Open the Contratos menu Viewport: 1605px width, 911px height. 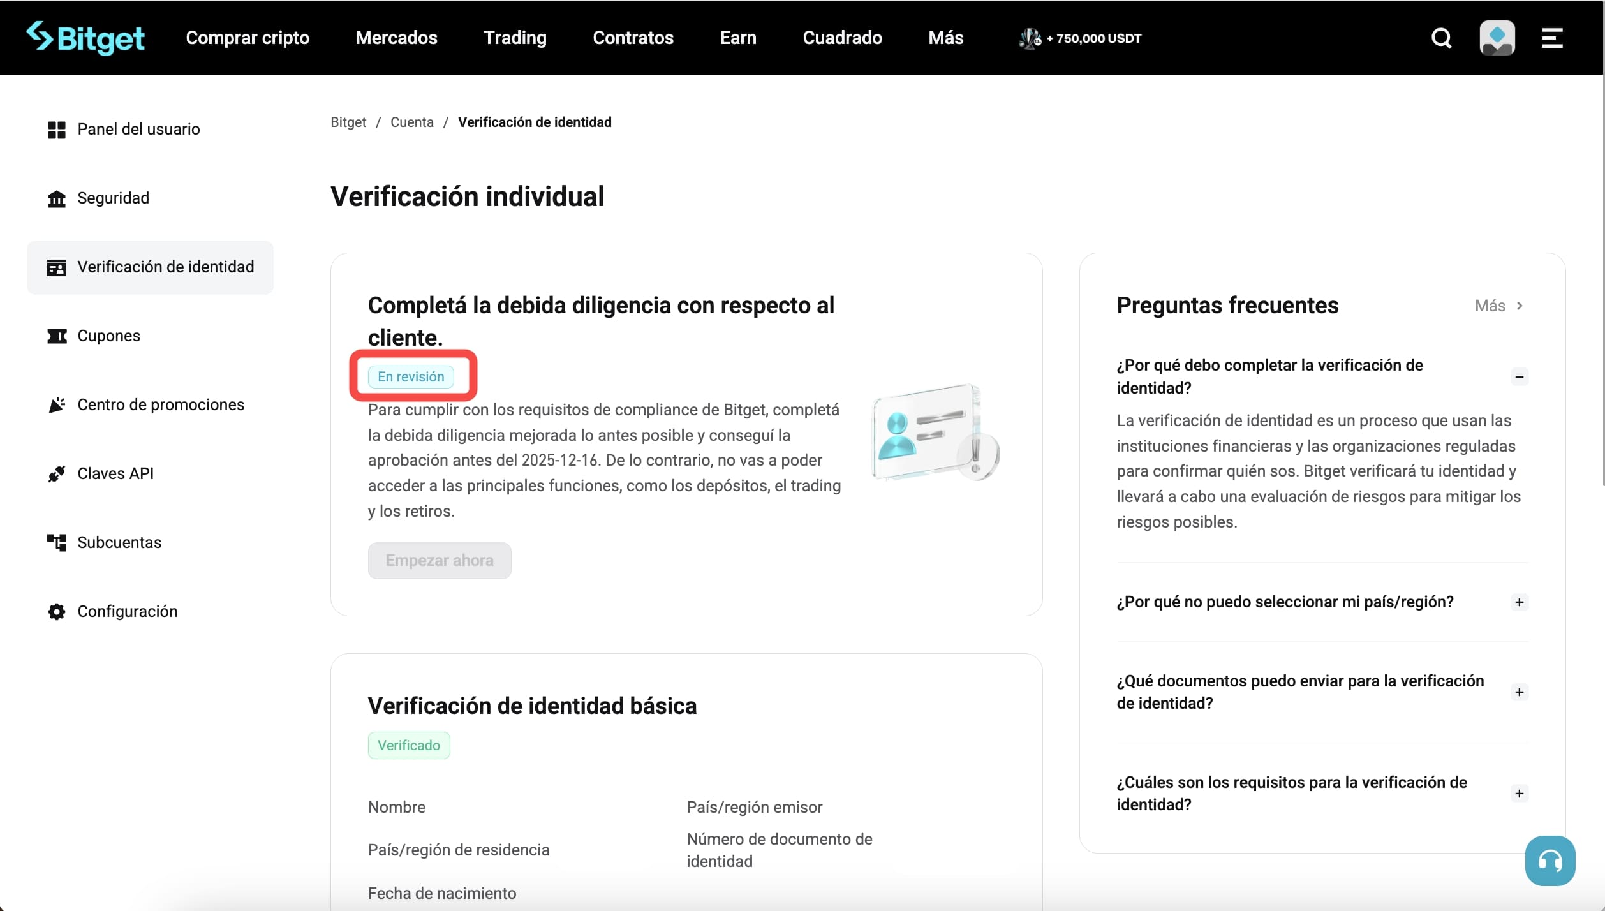[633, 38]
